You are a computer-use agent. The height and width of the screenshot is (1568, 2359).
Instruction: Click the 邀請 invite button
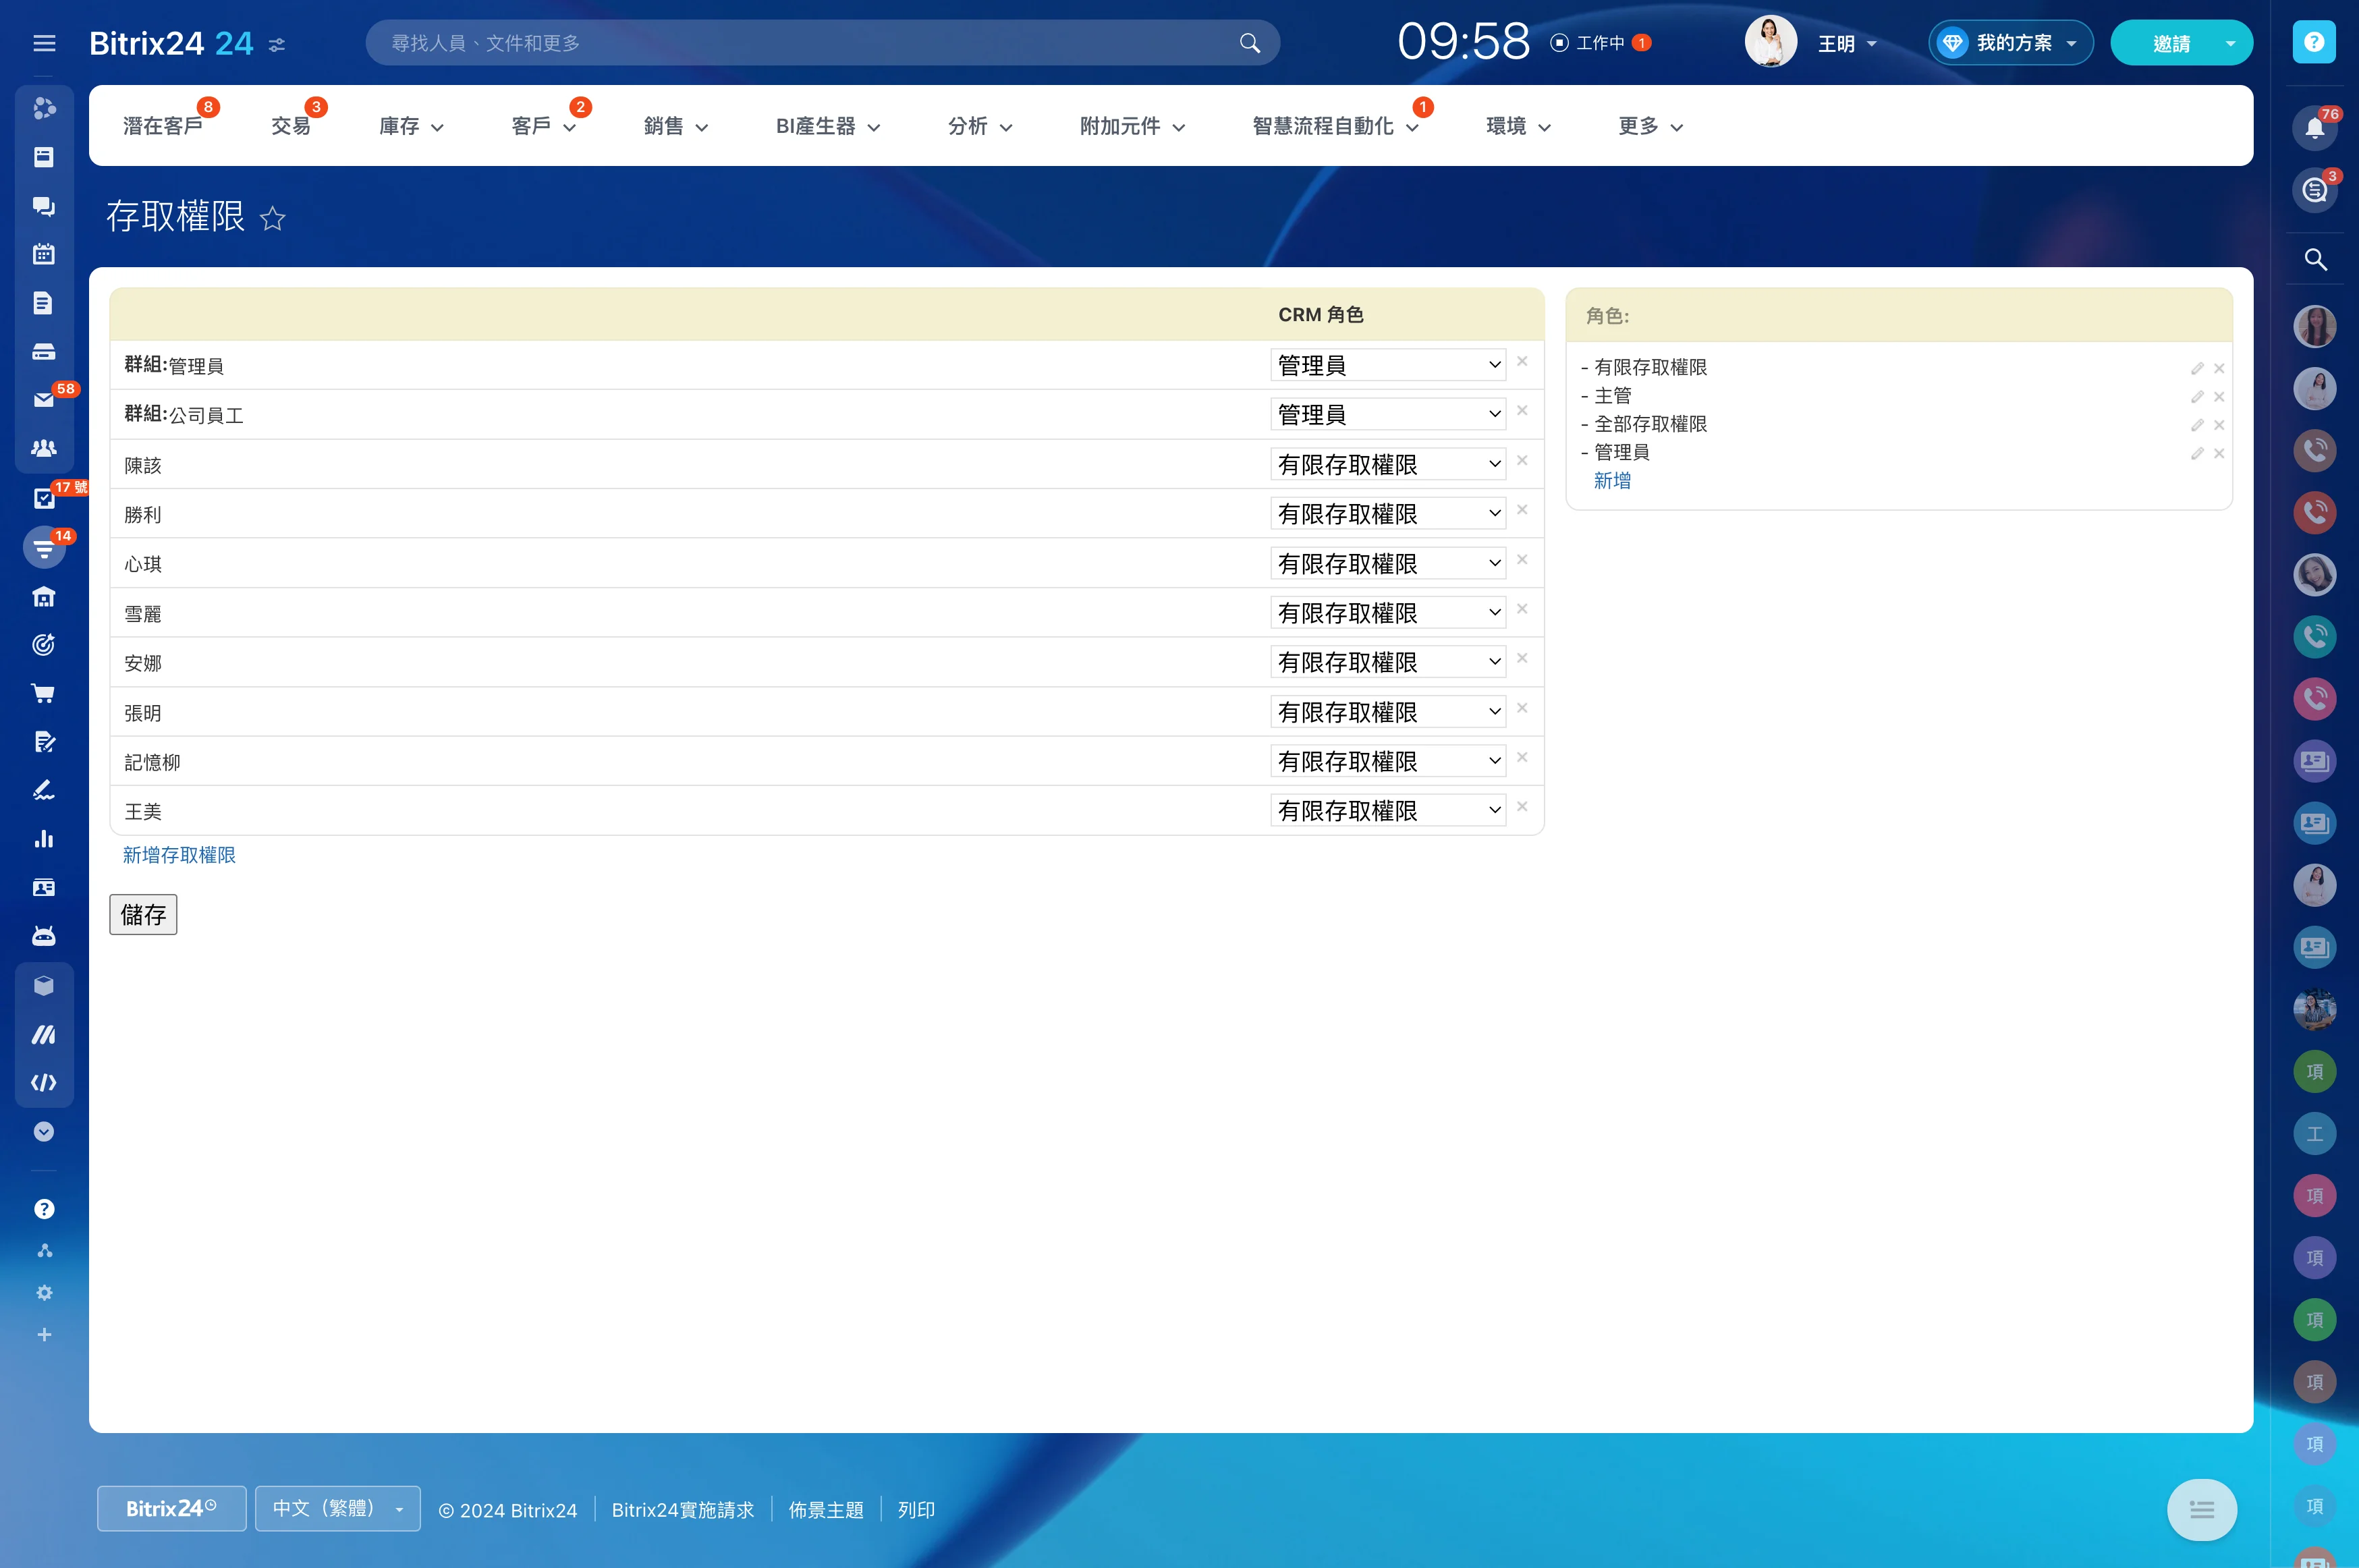tap(2170, 43)
